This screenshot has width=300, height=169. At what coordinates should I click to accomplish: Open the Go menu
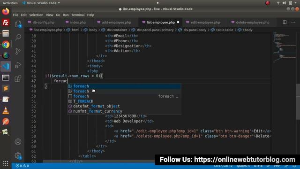(58, 15)
